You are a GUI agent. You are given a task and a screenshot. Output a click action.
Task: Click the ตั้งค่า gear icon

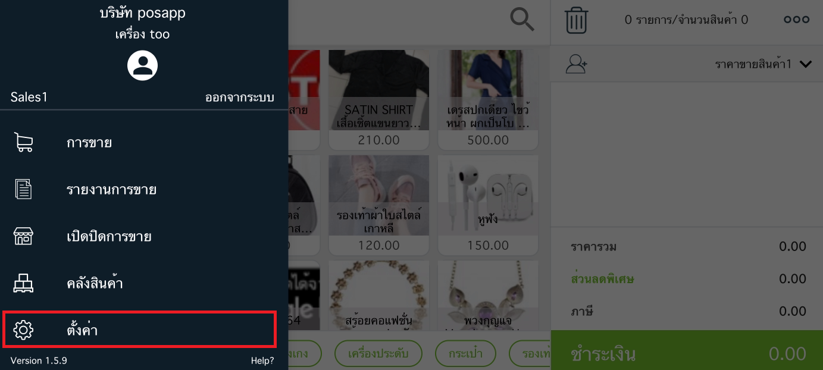[x=23, y=330]
